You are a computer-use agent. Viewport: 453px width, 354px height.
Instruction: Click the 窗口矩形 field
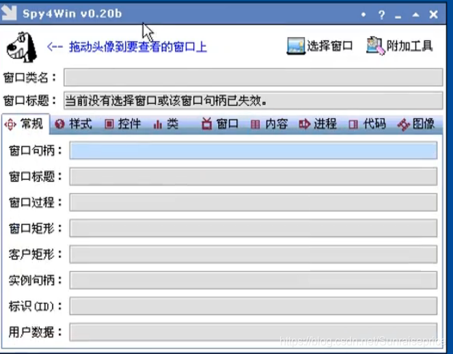click(x=253, y=228)
